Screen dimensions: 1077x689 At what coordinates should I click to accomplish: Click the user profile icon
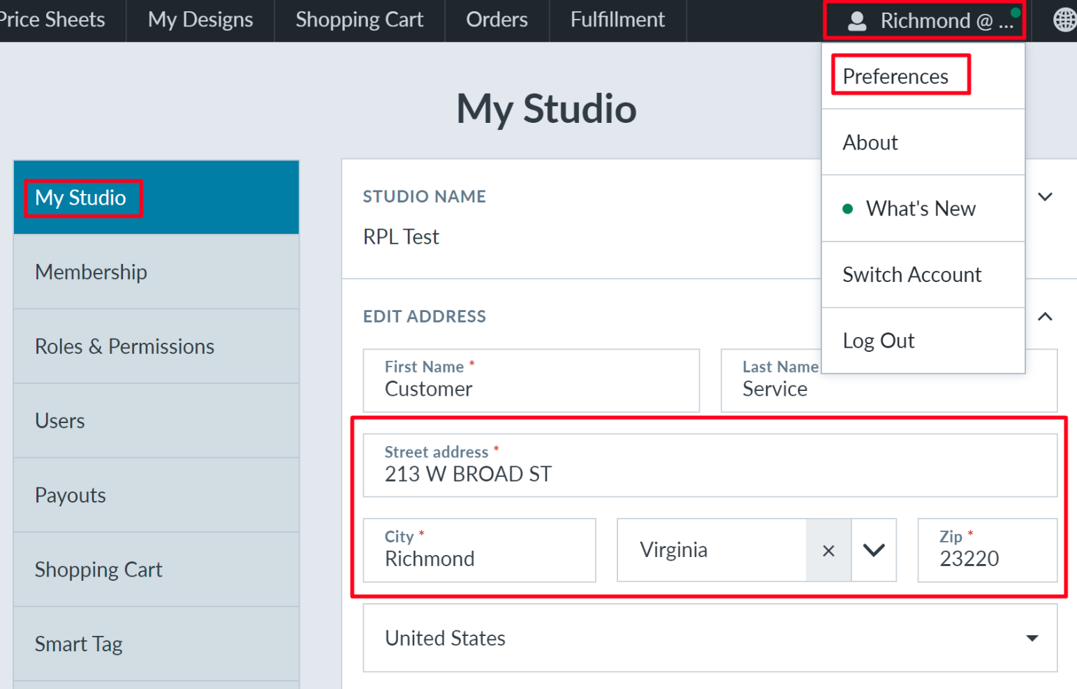(x=857, y=21)
